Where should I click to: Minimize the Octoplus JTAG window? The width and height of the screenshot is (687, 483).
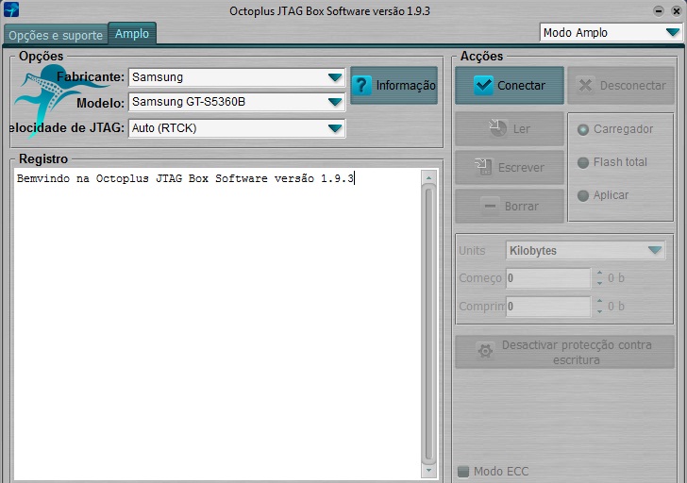point(658,10)
